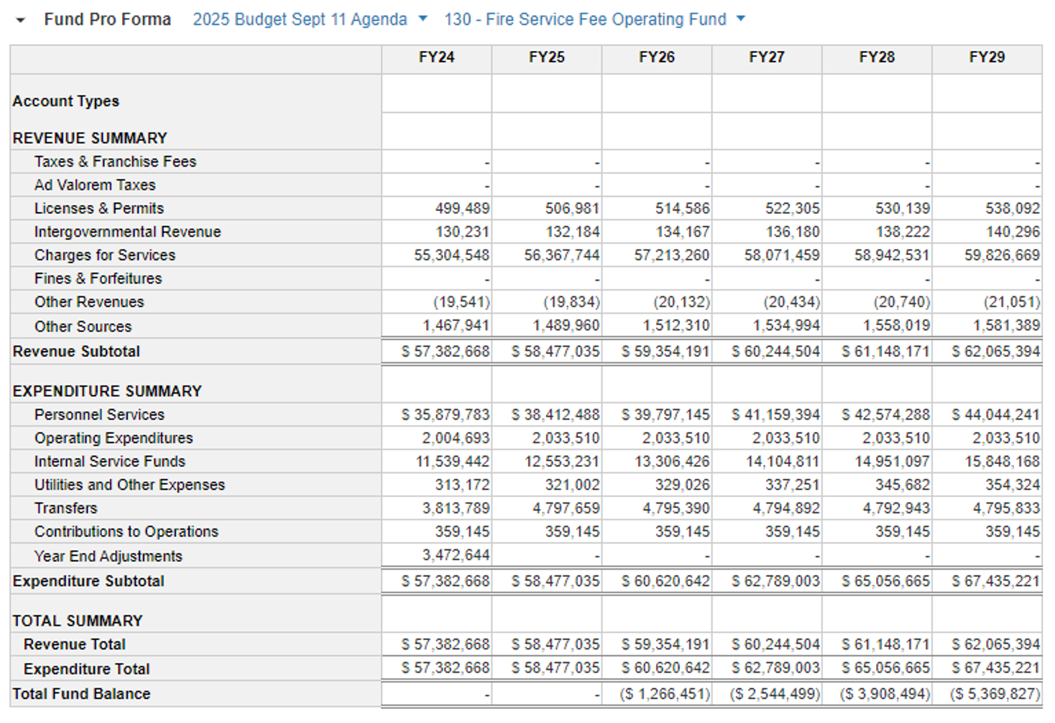Click the Charges for Services row label
Screen dimensions: 1055x723
pyautogui.click(x=105, y=255)
